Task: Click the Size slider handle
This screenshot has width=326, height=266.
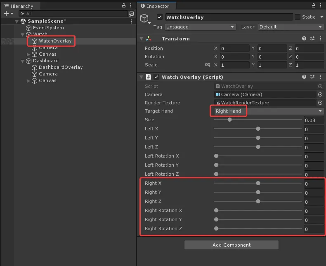Action: click(x=229, y=120)
